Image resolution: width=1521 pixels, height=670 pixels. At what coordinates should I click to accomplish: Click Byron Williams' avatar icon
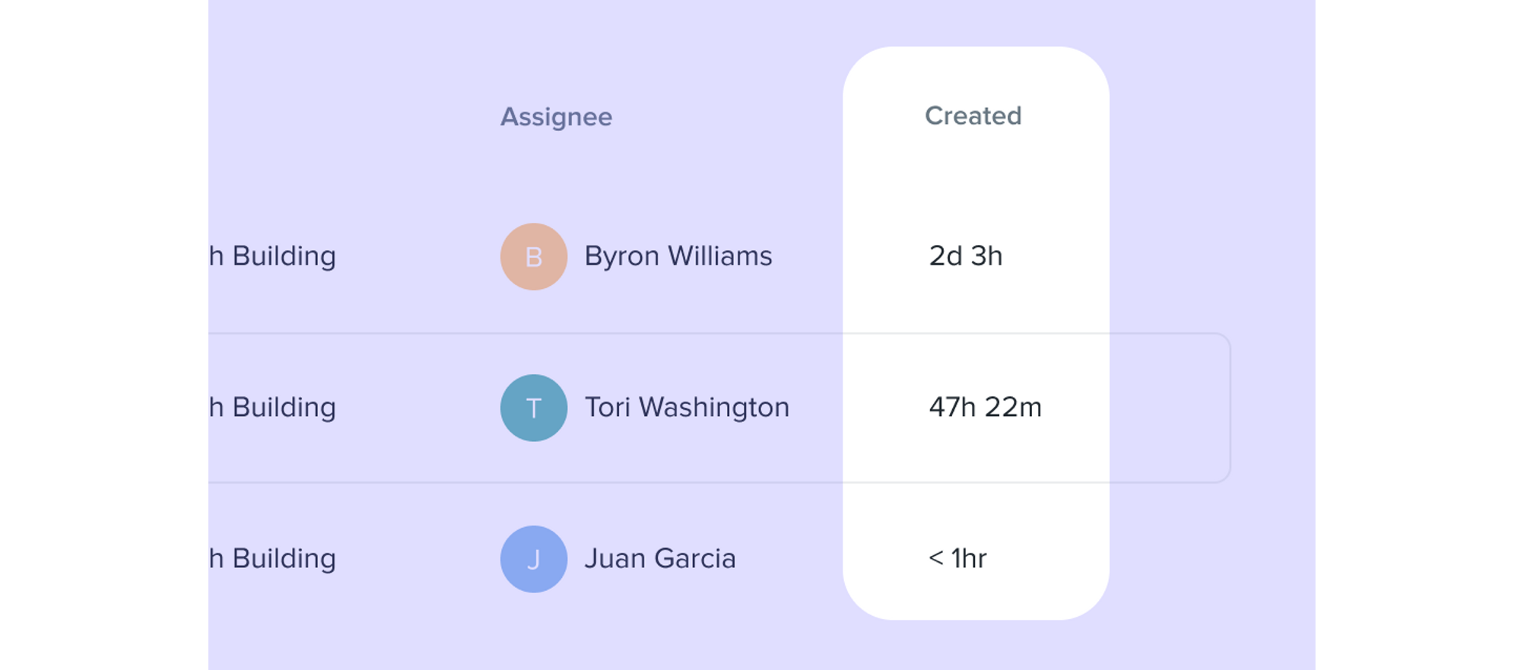point(534,256)
